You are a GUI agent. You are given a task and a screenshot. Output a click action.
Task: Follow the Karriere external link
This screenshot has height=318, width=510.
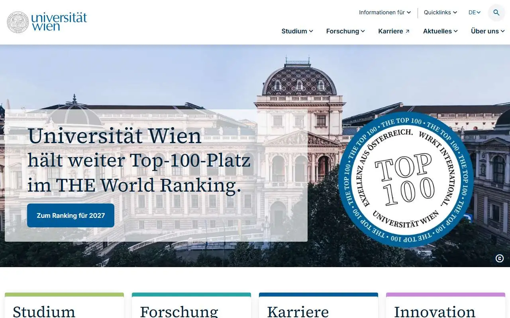(x=394, y=31)
